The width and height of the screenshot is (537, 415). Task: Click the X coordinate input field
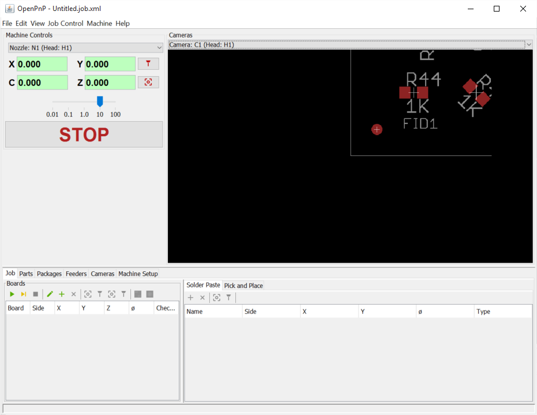coord(42,64)
